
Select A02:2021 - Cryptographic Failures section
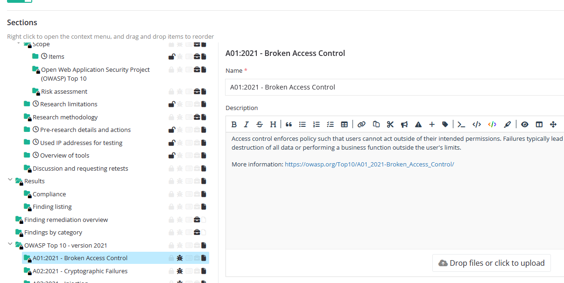80,271
